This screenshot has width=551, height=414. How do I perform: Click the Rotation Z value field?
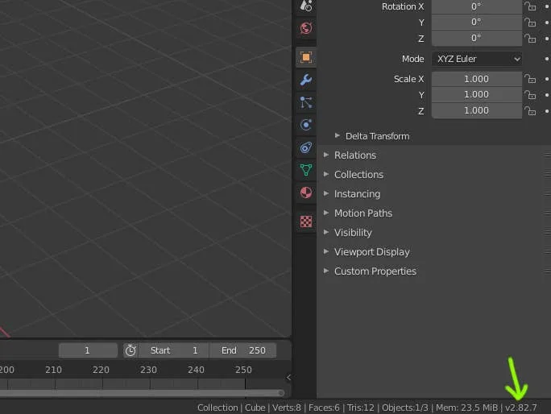477,38
